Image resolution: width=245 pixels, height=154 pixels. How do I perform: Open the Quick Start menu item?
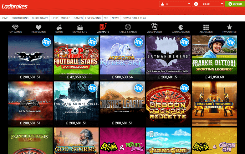click(40, 18)
